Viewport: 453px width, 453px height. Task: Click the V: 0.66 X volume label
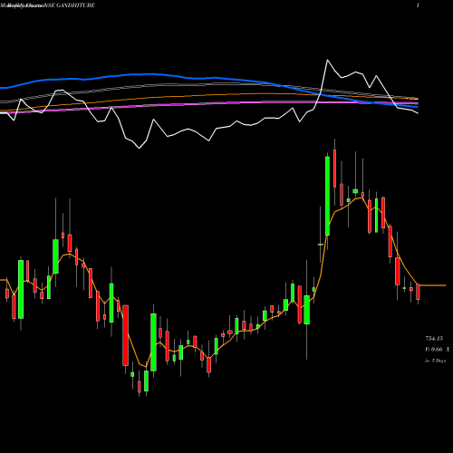point(438,350)
